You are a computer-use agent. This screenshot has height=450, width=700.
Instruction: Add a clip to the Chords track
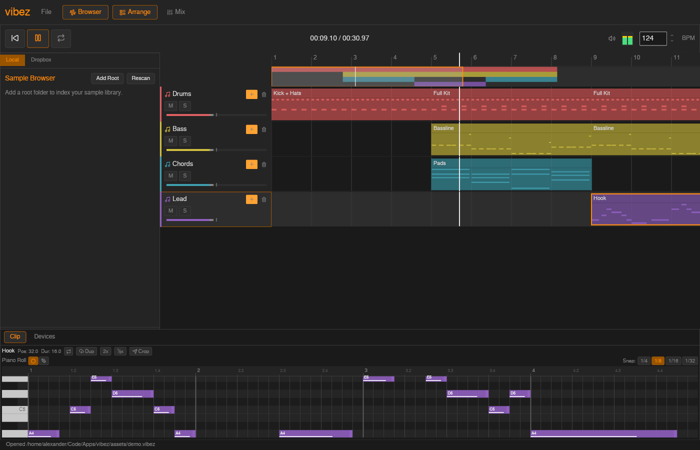pos(251,164)
